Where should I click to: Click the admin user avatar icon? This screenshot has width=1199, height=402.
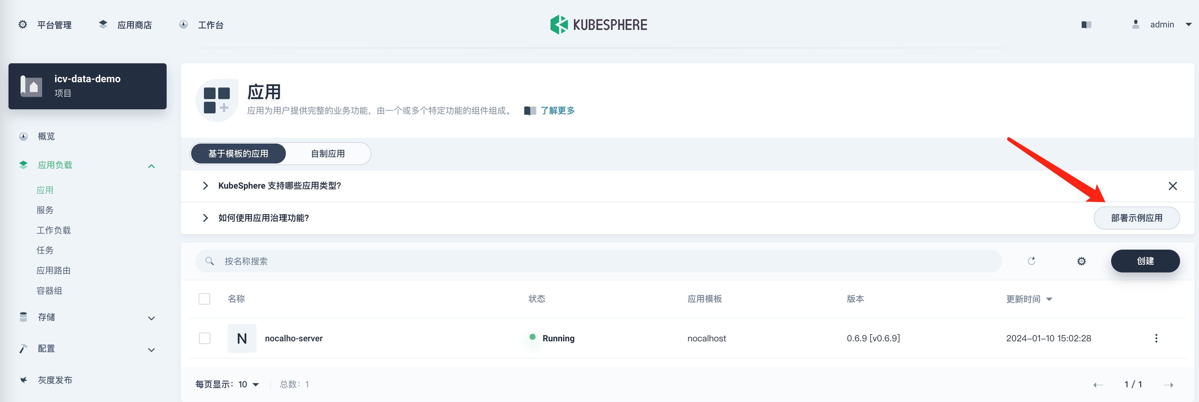click(1136, 24)
